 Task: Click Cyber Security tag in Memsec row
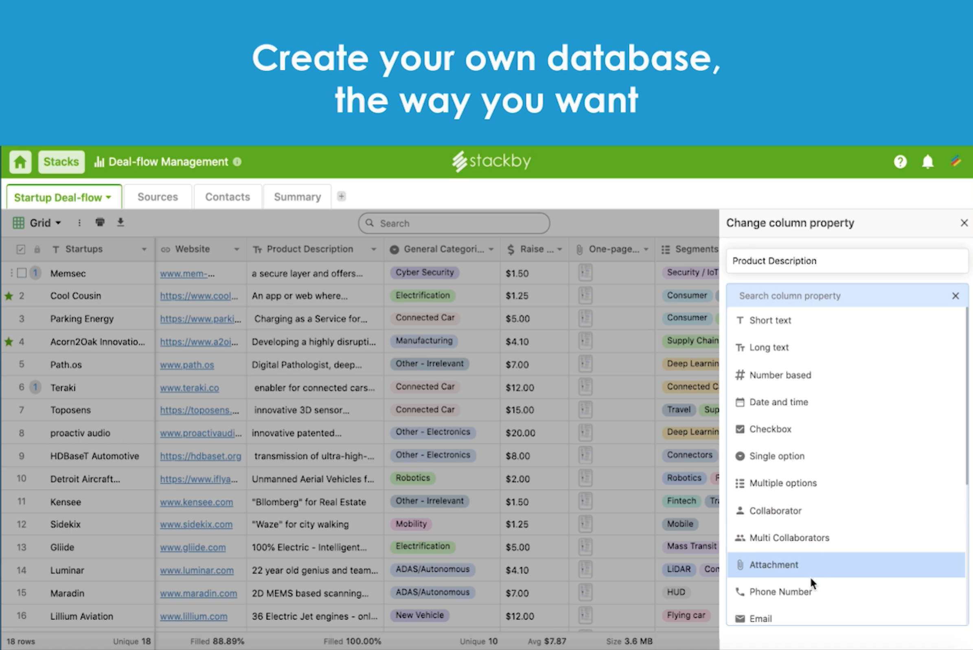pyautogui.click(x=425, y=273)
